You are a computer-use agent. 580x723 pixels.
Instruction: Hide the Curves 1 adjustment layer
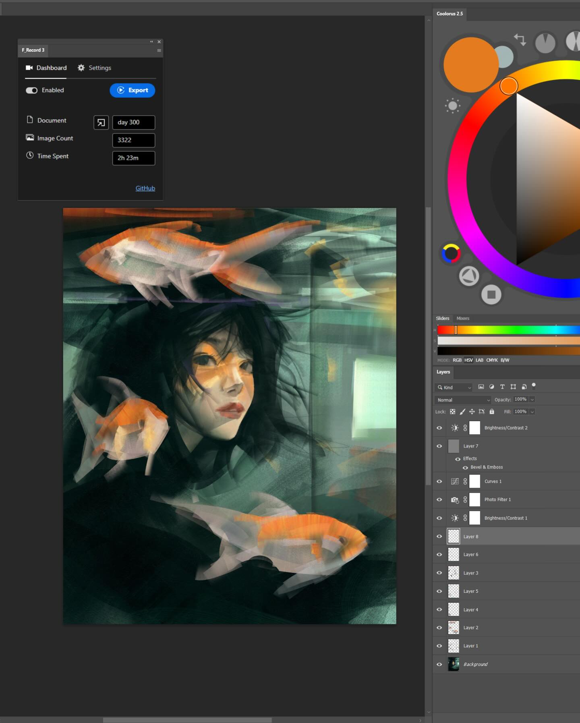439,481
